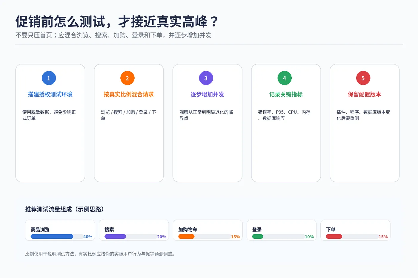Select the 登录 label

click(257, 230)
